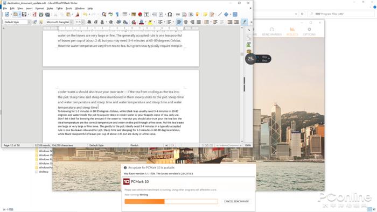The height and width of the screenshot is (212, 377).
Task: Expand the Font Color dropdown arrow
Action: point(146,22)
